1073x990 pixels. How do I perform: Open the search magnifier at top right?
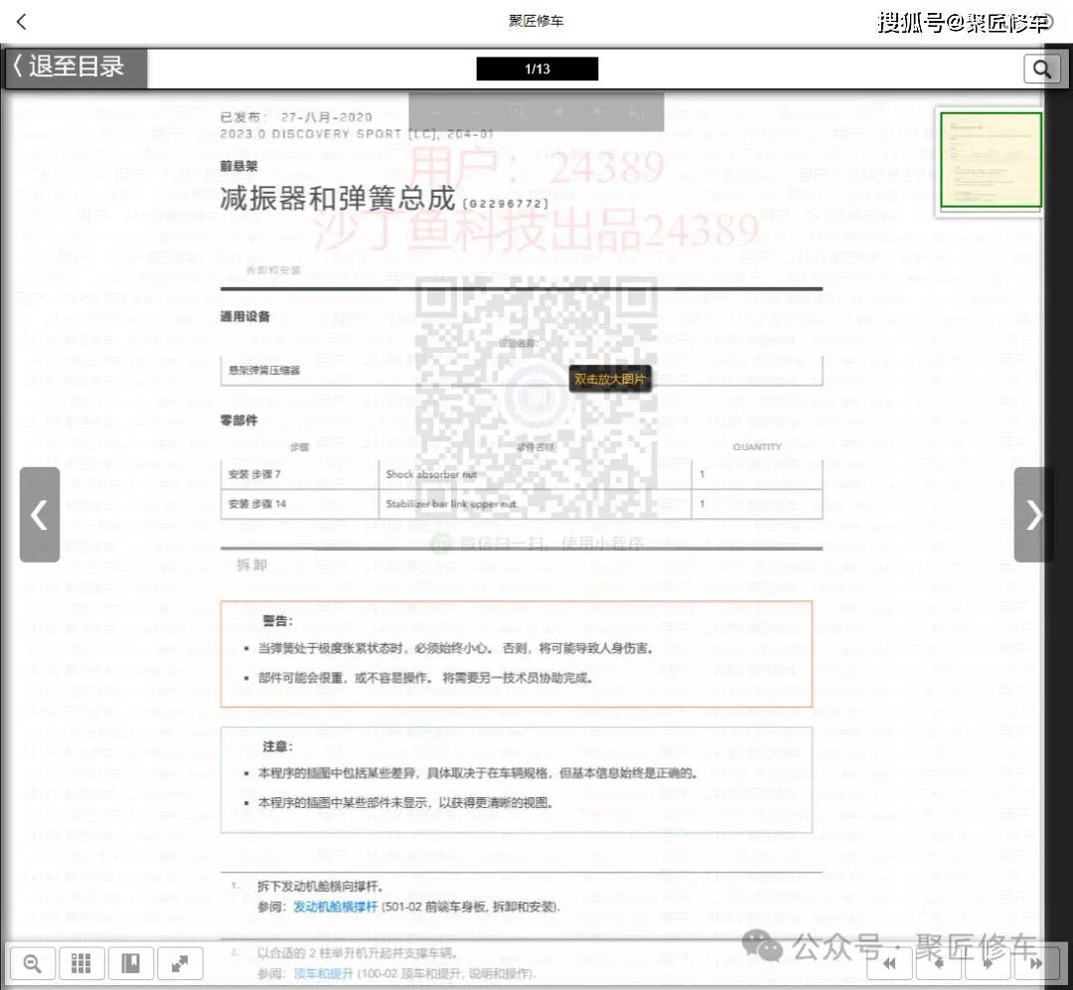pos(1042,69)
